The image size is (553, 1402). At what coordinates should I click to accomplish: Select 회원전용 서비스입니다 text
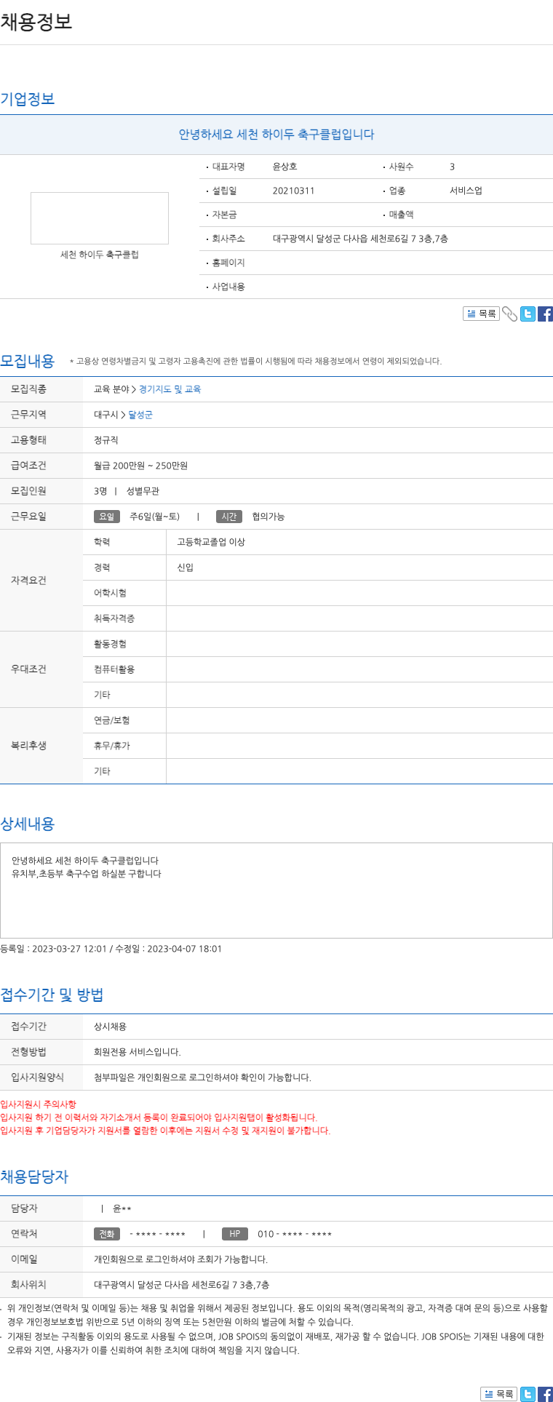point(138,1052)
